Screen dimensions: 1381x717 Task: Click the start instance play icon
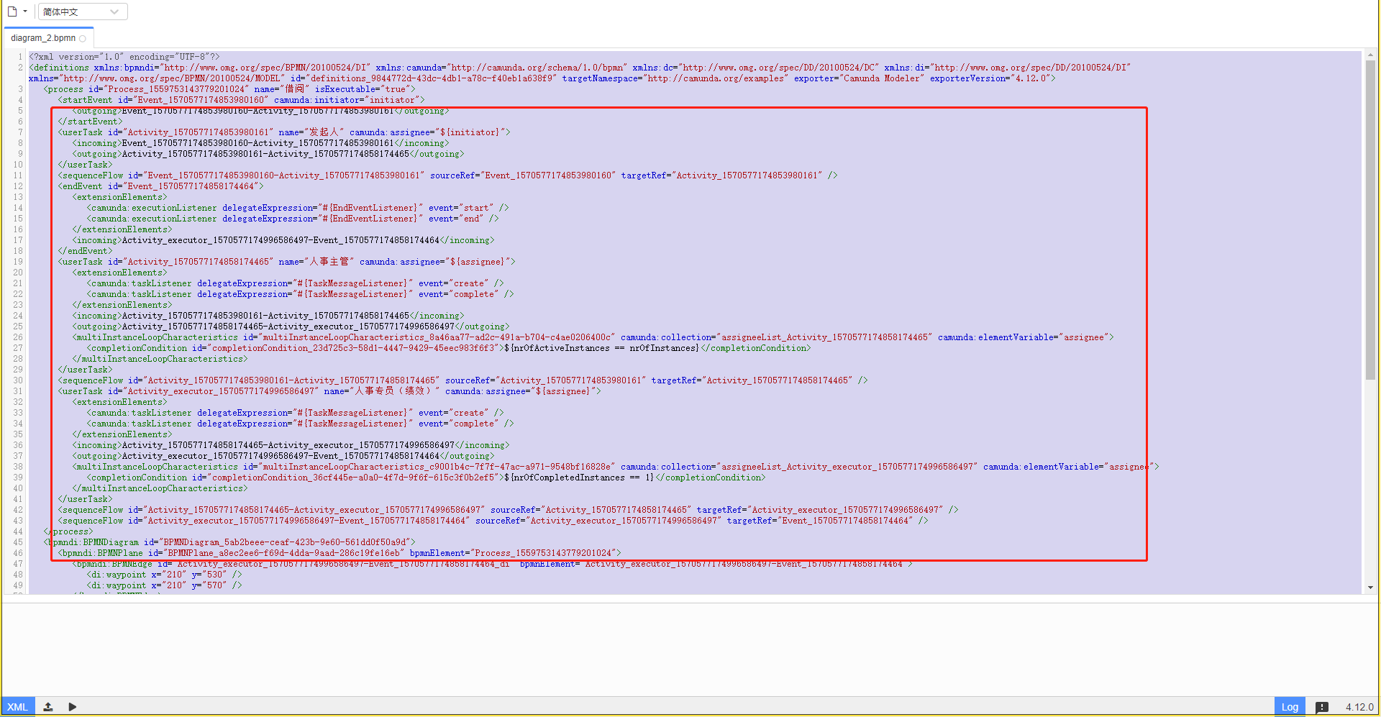(x=73, y=707)
